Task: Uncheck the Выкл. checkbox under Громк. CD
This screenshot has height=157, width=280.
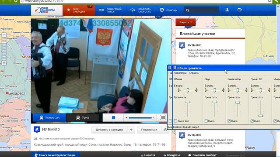Action: 252,121
